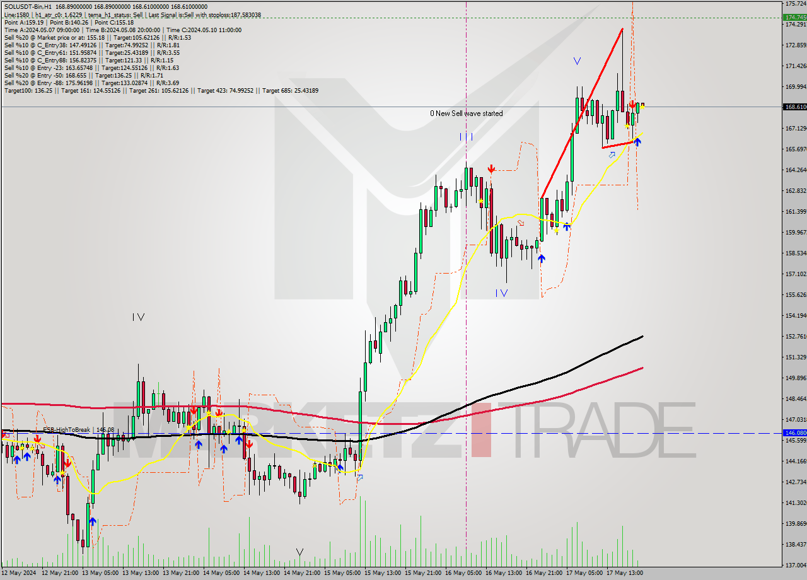Click the 154.190 price axis label
807x580 pixels.
(x=795, y=316)
